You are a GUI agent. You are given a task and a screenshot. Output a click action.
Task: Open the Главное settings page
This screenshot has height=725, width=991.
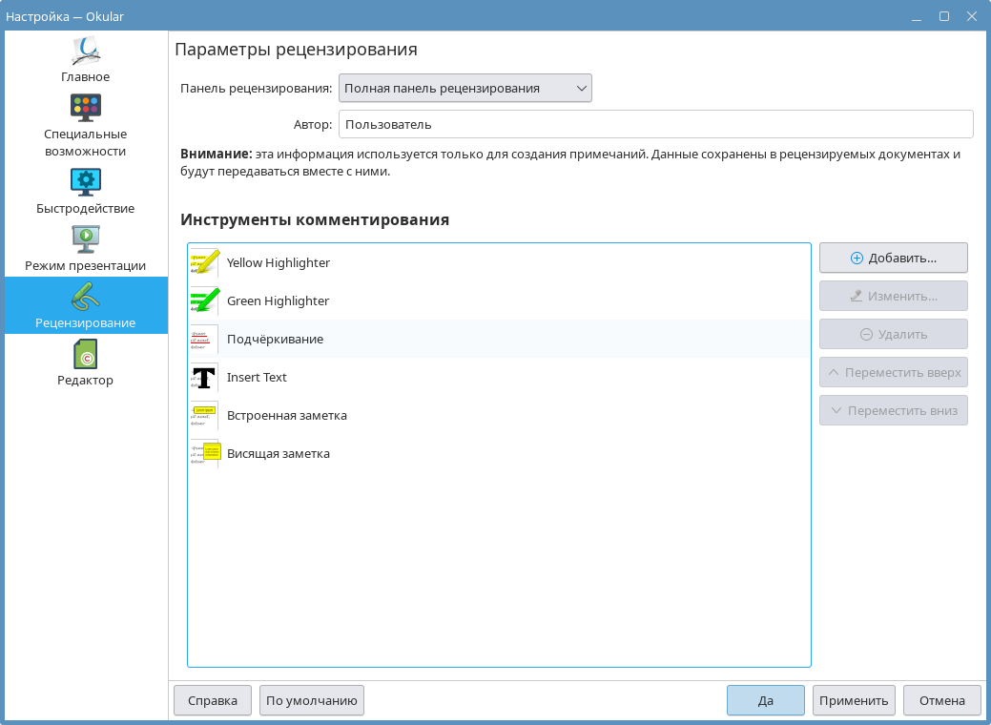(86, 59)
